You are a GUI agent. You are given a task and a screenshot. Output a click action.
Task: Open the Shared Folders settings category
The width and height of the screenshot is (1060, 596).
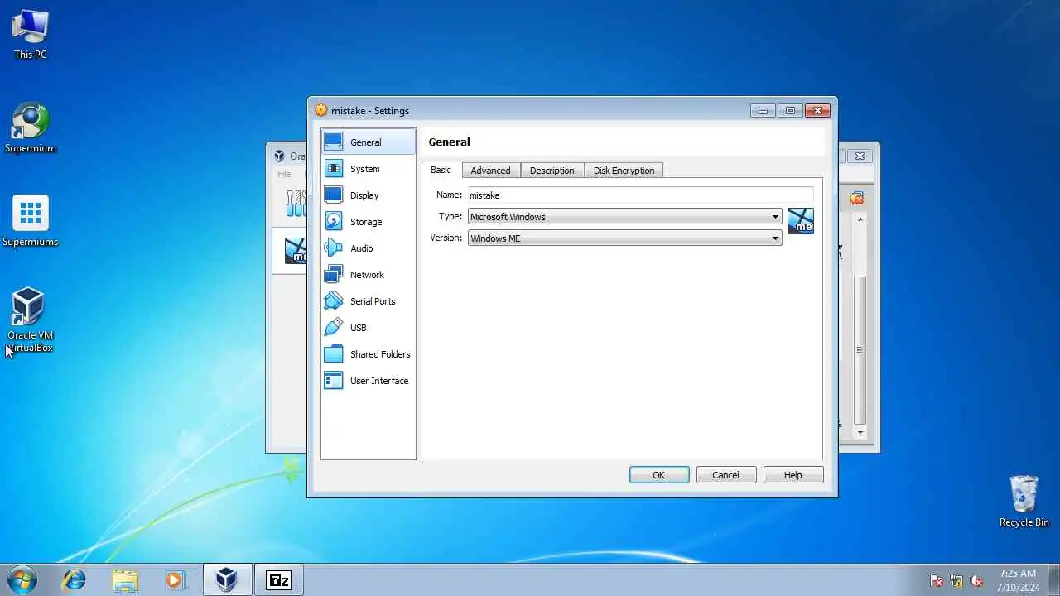click(369, 354)
